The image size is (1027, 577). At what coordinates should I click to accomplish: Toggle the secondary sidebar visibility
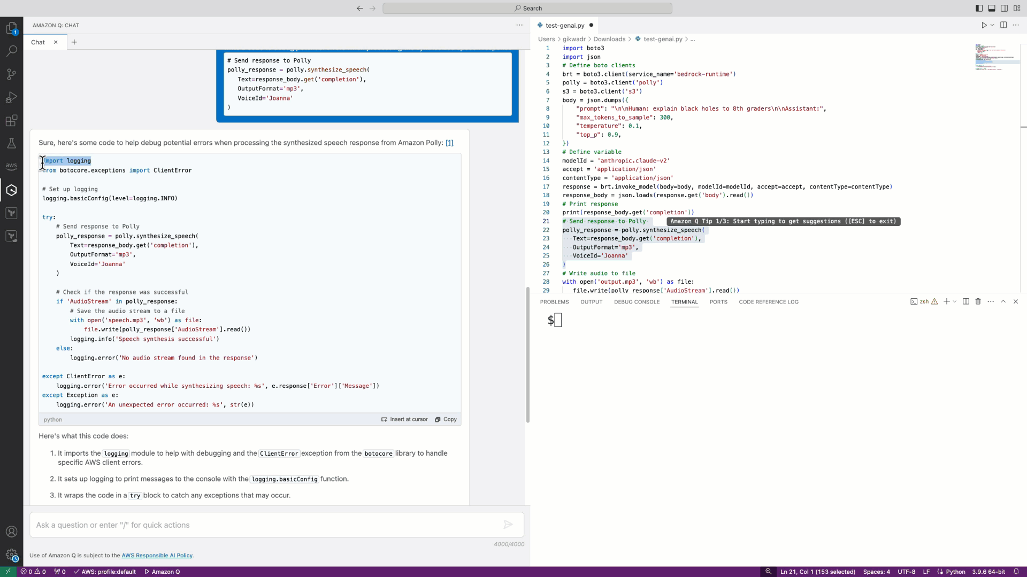click(x=1004, y=8)
